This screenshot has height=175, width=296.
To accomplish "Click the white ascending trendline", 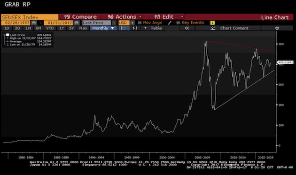I will click(244, 90).
